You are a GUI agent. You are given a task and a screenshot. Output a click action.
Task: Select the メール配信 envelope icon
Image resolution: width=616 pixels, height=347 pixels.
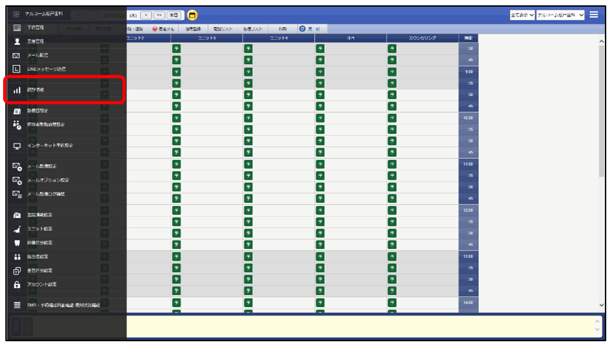[17, 55]
